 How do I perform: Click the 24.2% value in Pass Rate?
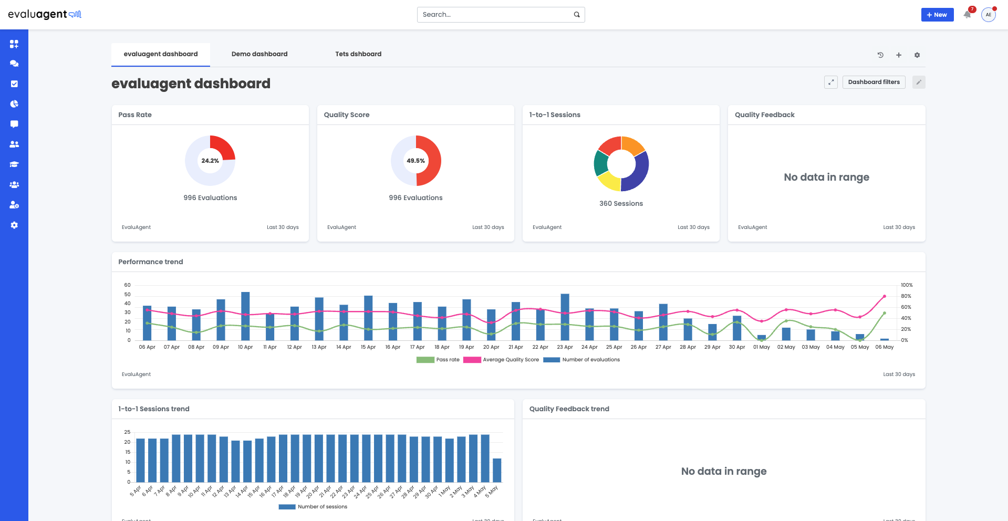210,161
